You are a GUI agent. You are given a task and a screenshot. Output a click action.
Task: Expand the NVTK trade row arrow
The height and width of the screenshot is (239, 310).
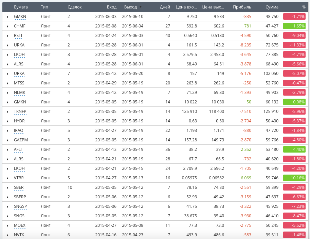pyautogui.click(x=7, y=235)
